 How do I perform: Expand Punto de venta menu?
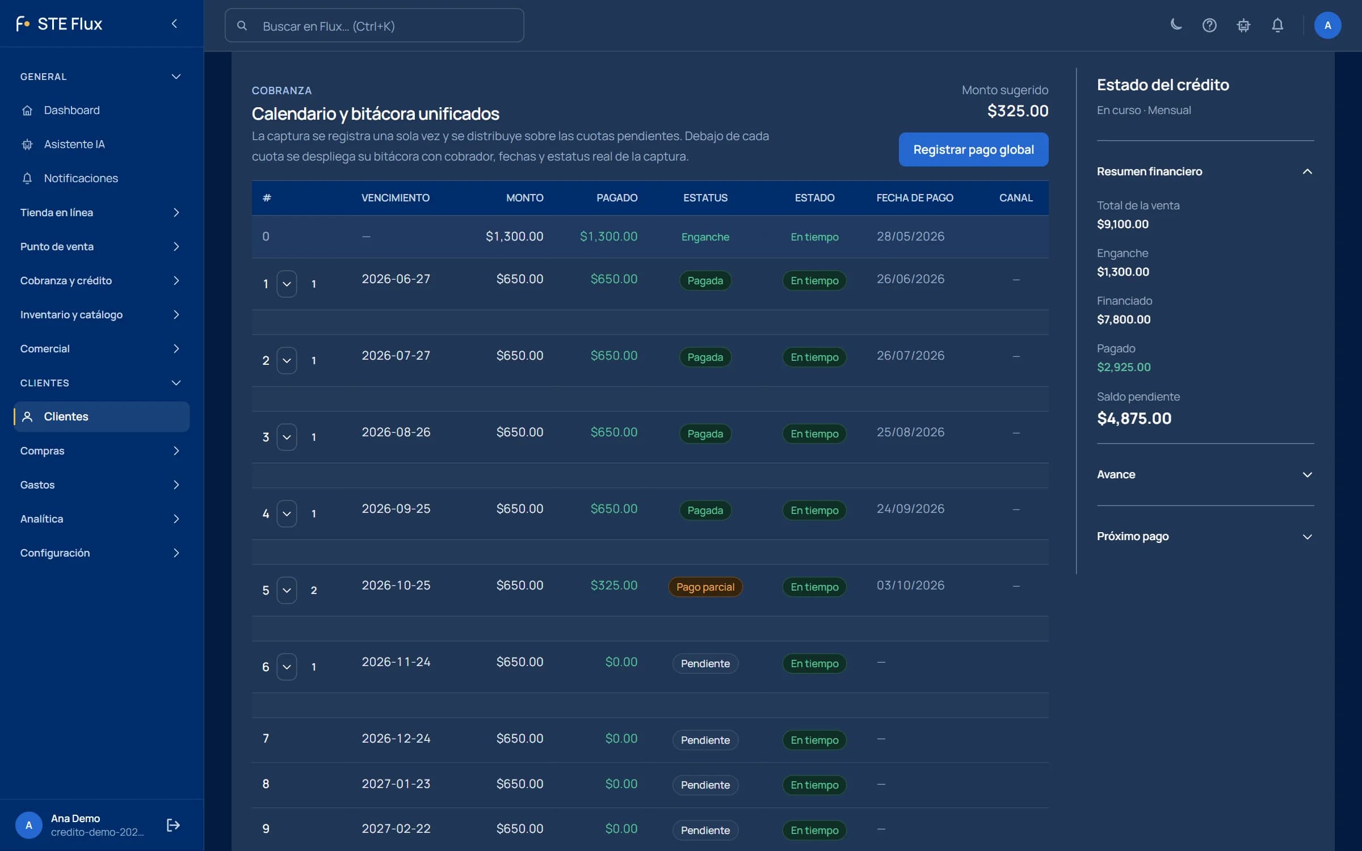(x=102, y=246)
